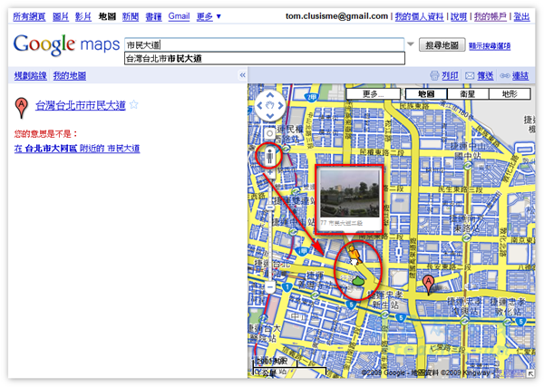Open the 圖片 tab in top navigation
This screenshot has height=387, width=544.
click(x=60, y=16)
